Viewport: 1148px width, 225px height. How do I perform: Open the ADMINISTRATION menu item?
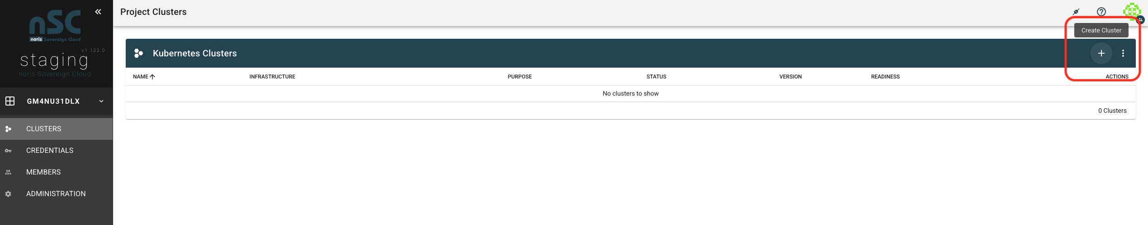click(56, 194)
